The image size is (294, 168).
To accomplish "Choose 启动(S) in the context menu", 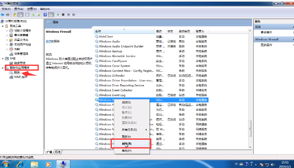I will click(x=132, y=102).
